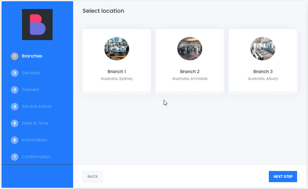Click the BACK button
Viewport: 308px width, 189px height.
pos(92,176)
